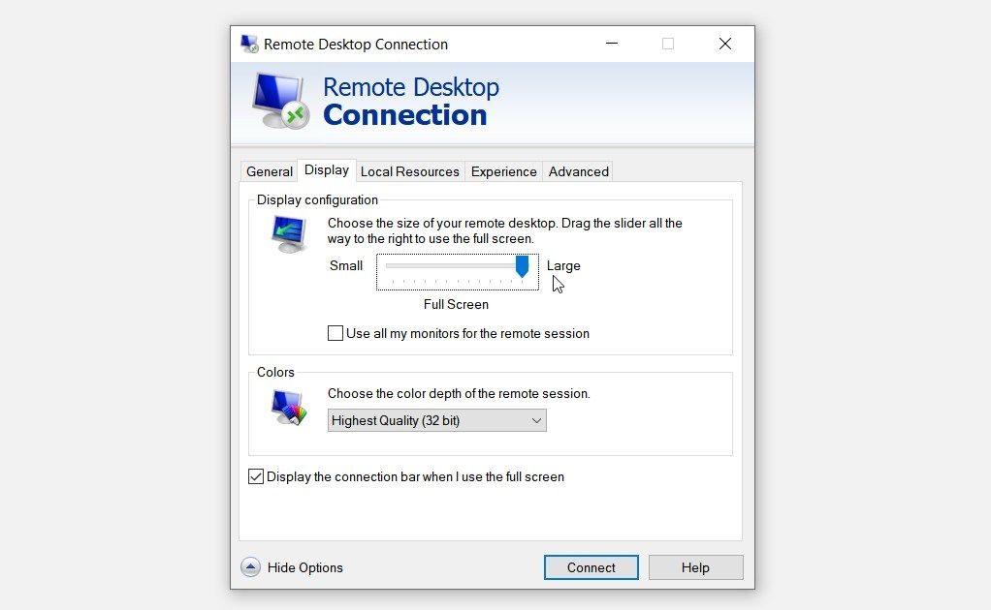The height and width of the screenshot is (610, 991).
Task: Click the Connect button
Action: coord(591,567)
